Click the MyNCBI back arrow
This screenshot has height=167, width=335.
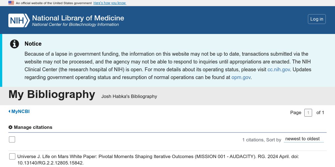[x=9, y=111]
